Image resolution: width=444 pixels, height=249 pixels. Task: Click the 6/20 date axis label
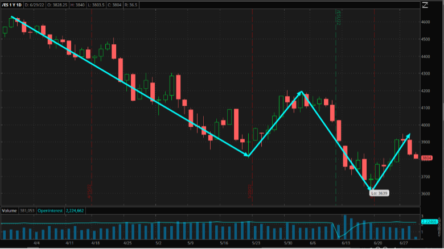click(378, 243)
